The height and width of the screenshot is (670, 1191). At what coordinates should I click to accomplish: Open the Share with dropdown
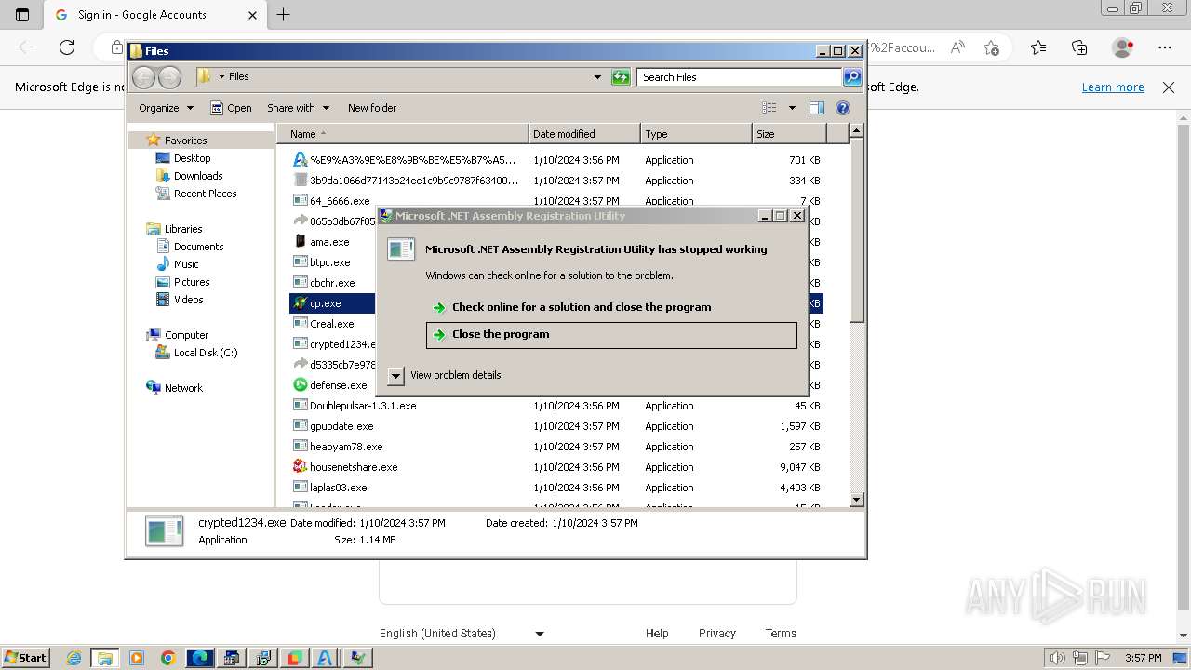click(x=298, y=108)
